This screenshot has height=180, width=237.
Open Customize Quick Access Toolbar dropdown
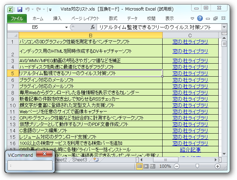click(x=50, y=10)
